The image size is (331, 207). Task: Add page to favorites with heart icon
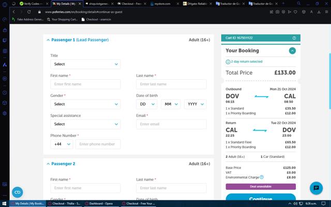pos(295,12)
